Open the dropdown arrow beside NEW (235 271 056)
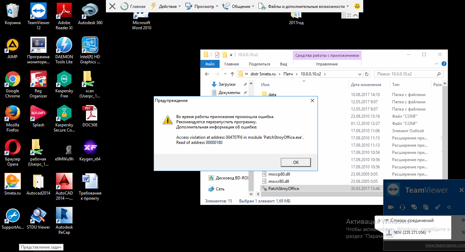The height and width of the screenshot is (252, 465). pyautogui.click(x=429, y=232)
